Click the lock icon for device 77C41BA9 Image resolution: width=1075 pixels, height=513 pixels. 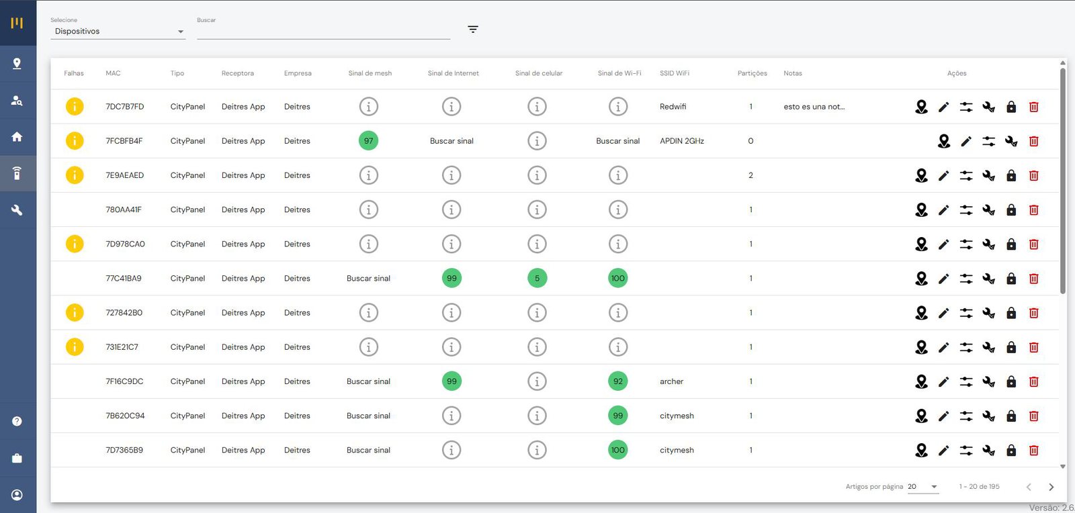(1011, 279)
